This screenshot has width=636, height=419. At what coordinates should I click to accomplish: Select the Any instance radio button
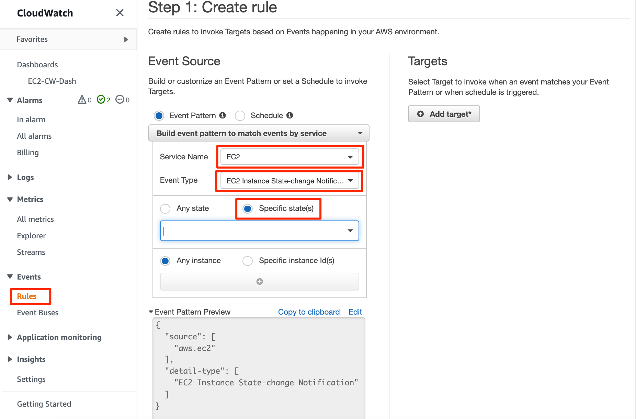[165, 261]
